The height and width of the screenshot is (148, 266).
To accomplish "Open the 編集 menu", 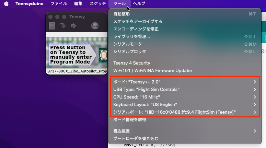I will (x=78, y=3).
